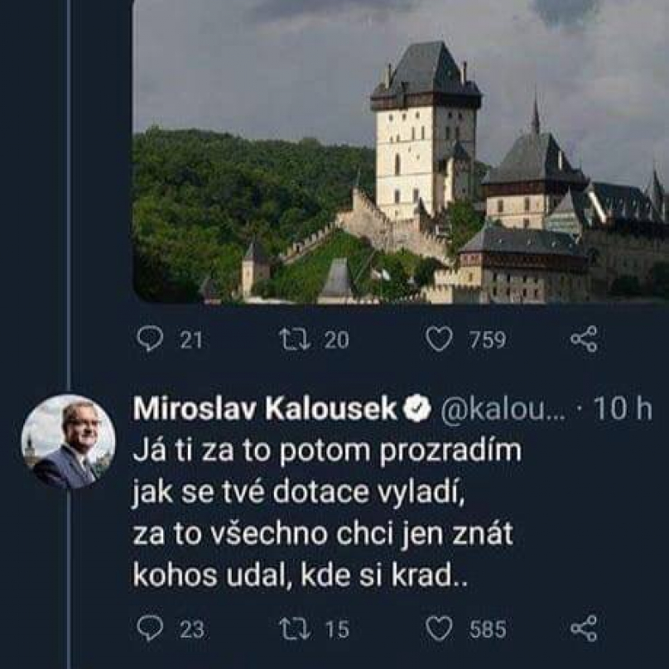
Task: Click the Miroslav Kalousek display name
Action: point(265,409)
